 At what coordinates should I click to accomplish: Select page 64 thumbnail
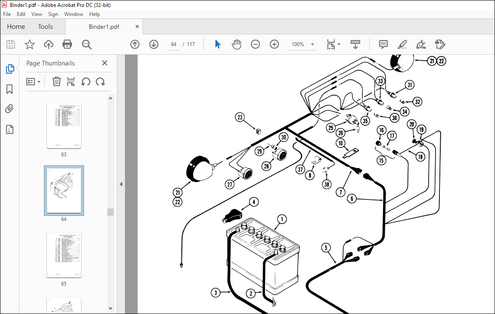tap(64, 191)
